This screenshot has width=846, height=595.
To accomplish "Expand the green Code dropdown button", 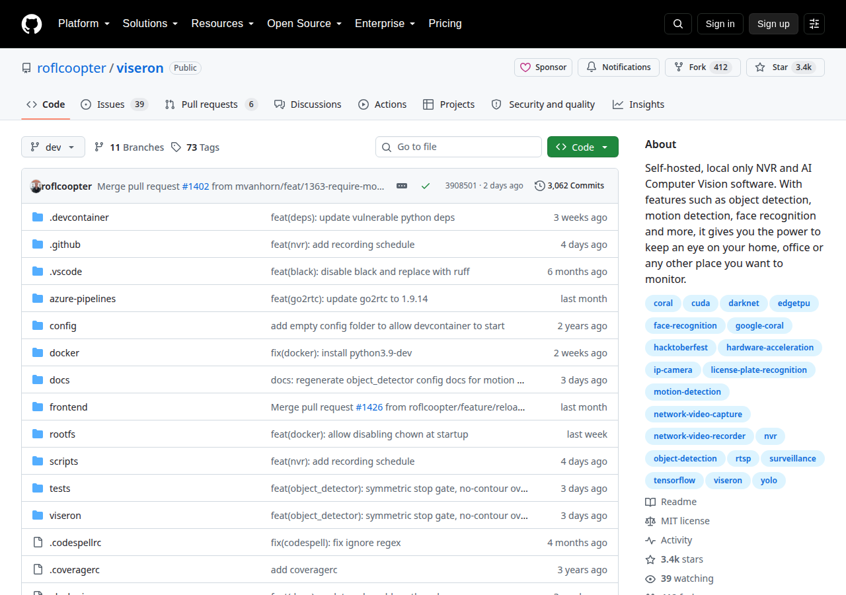I will pyautogui.click(x=583, y=147).
